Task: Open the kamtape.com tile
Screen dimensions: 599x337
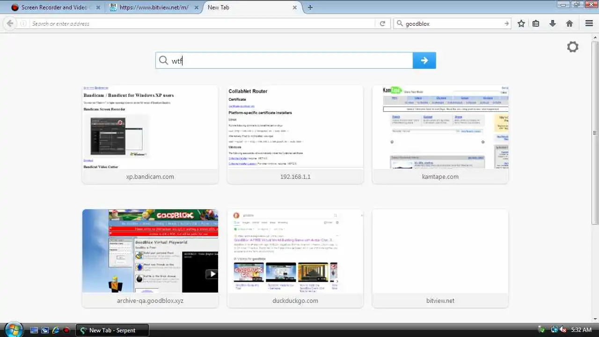Action: pyautogui.click(x=440, y=134)
